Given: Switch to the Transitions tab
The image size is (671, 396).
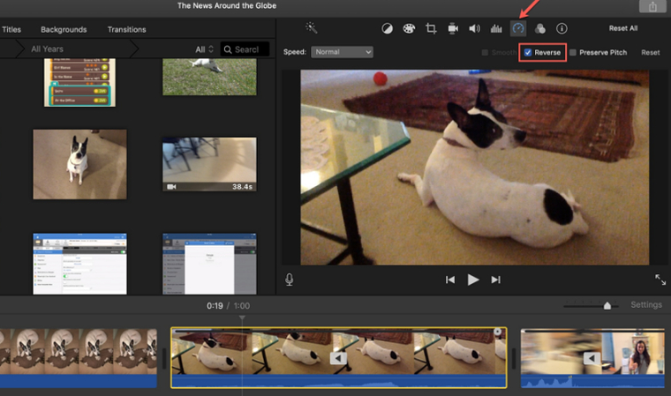Looking at the screenshot, I should pyautogui.click(x=126, y=29).
